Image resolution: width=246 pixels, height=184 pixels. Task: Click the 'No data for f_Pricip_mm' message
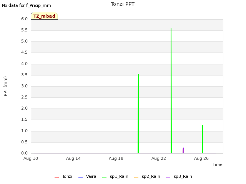point(27,5)
